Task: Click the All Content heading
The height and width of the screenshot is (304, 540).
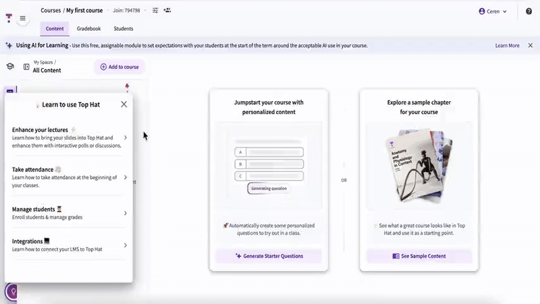Action: 47,70
